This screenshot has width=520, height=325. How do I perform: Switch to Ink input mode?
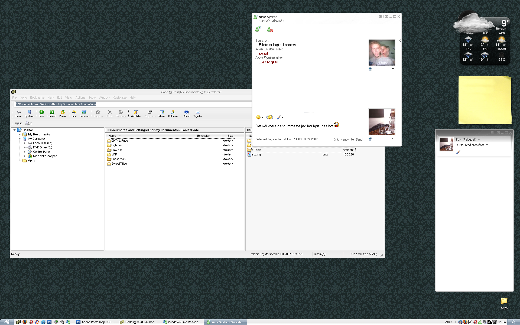click(336, 139)
